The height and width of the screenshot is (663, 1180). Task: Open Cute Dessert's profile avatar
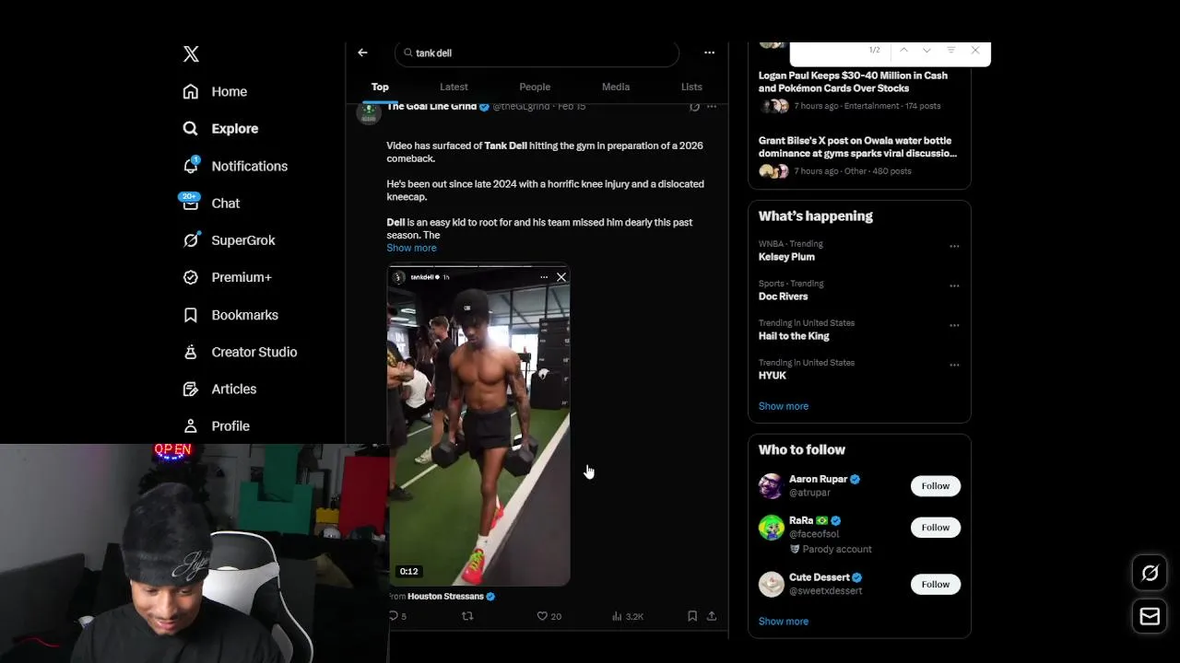[x=771, y=584]
